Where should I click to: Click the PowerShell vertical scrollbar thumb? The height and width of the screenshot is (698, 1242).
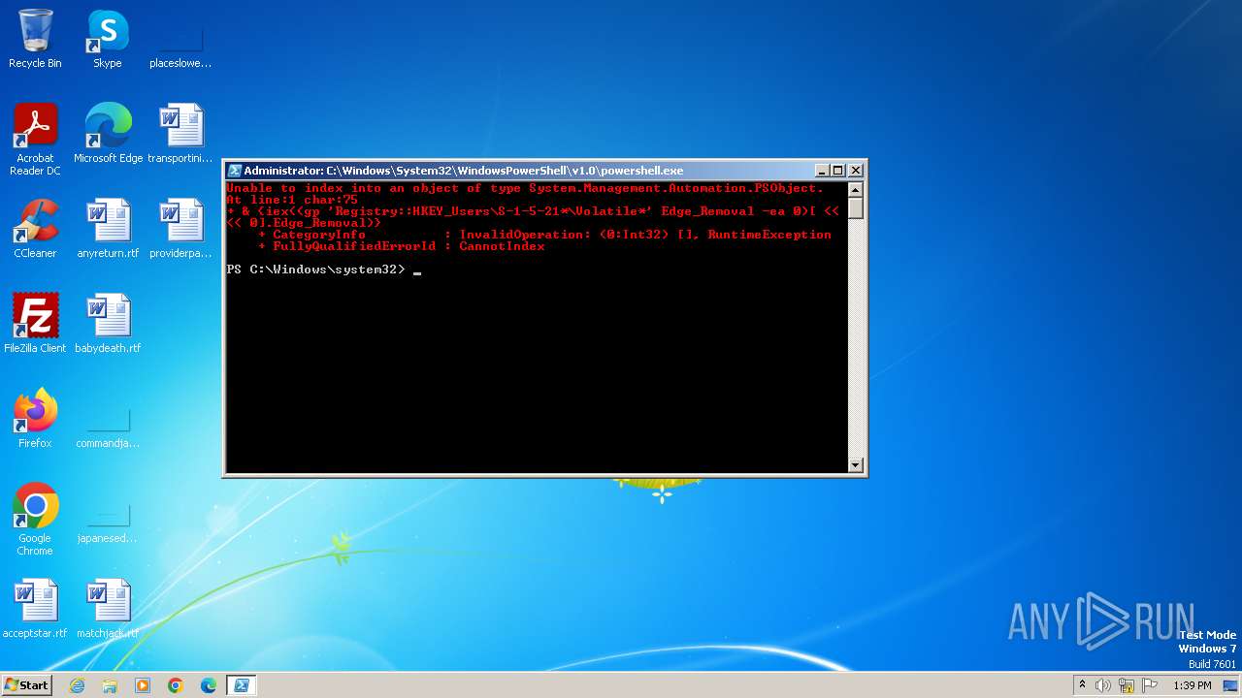[855, 208]
